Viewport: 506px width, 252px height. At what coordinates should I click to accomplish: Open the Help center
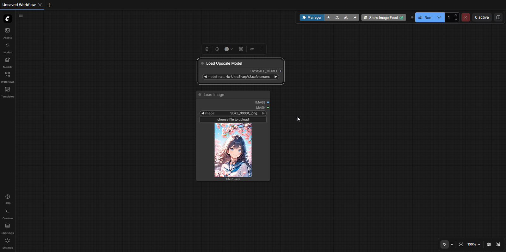click(8, 199)
